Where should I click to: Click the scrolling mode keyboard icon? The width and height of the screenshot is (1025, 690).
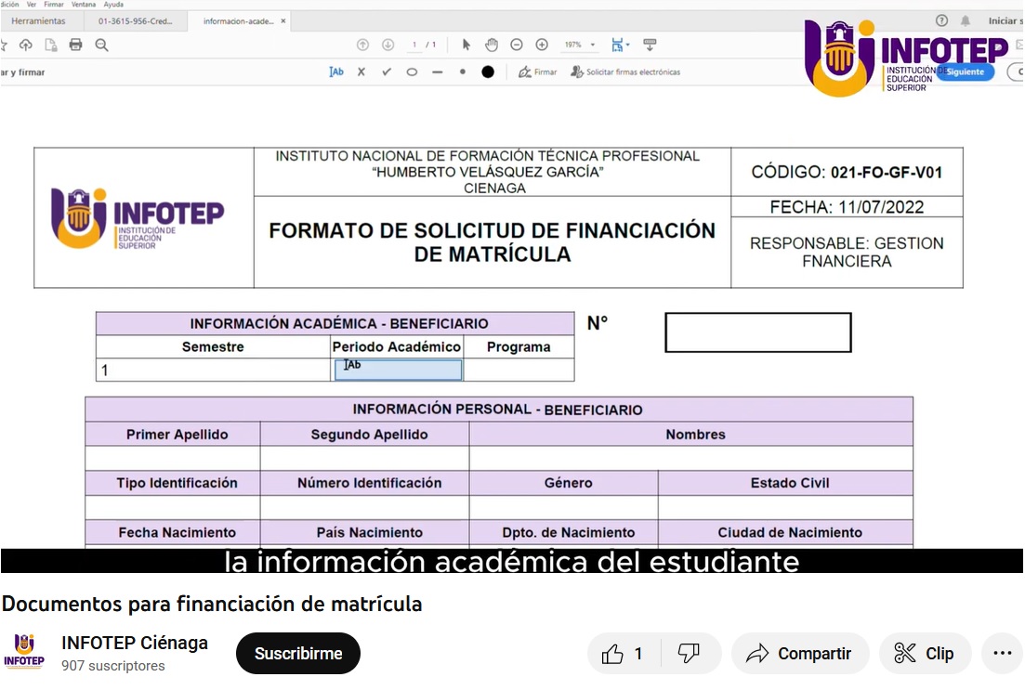(x=650, y=45)
